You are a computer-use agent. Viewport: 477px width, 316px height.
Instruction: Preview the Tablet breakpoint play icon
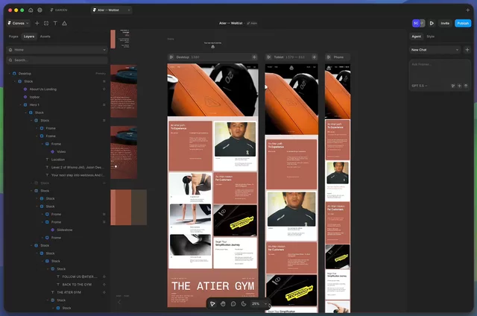[269, 57]
